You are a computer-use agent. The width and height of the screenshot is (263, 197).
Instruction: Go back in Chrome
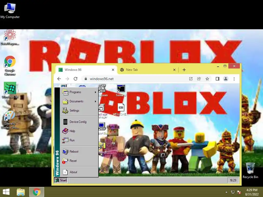[59, 79]
